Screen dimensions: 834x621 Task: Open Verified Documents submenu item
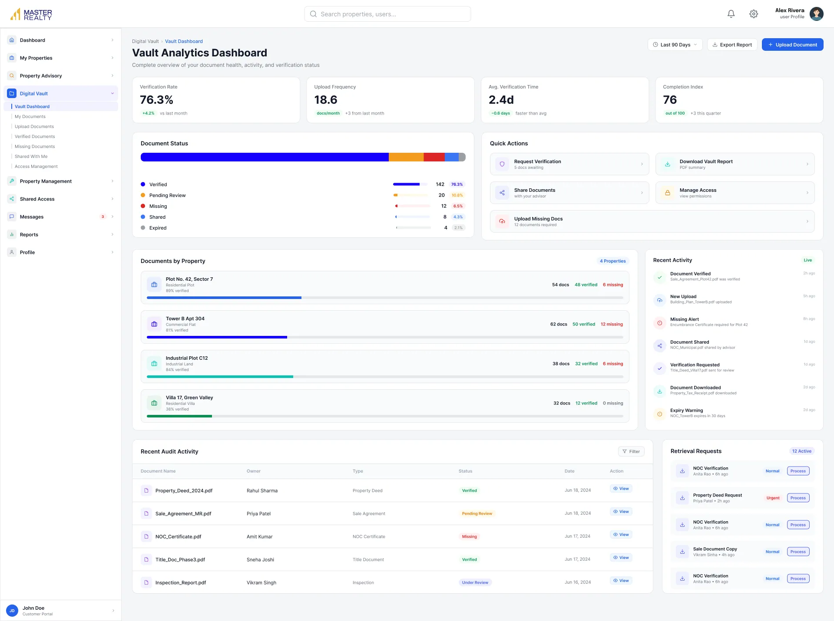point(35,136)
